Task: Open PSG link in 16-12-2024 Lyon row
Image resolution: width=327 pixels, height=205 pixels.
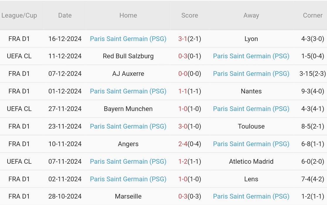Action: (x=128, y=39)
